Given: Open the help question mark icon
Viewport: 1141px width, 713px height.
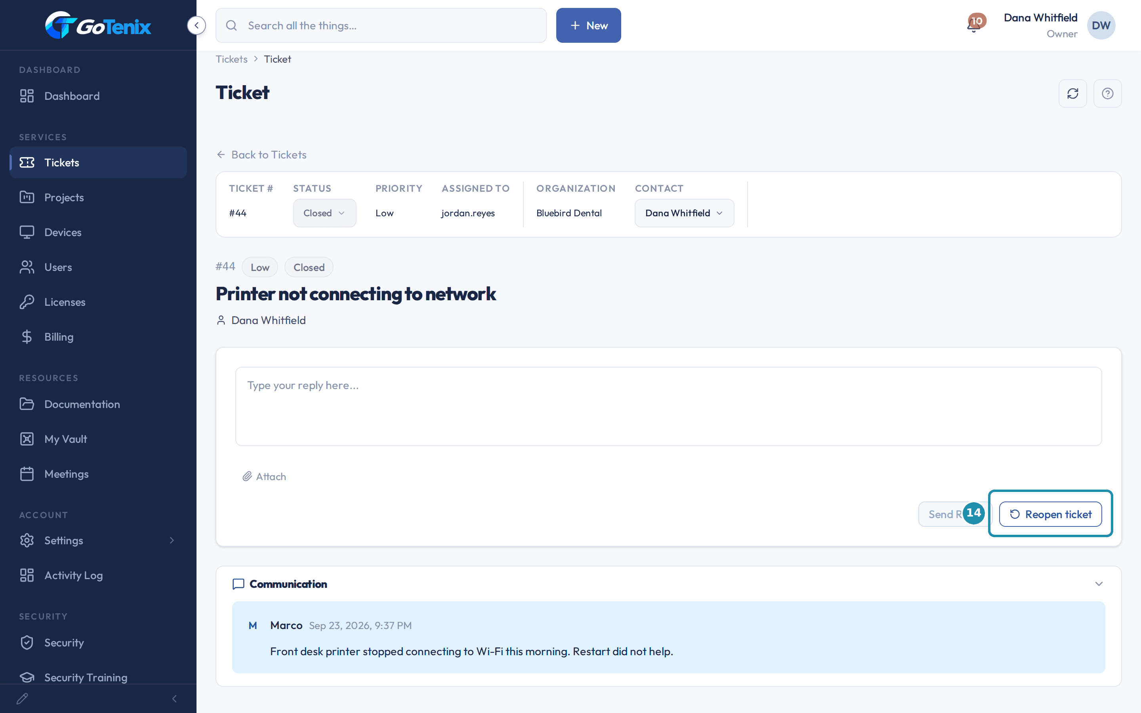Looking at the screenshot, I should pyautogui.click(x=1108, y=93).
